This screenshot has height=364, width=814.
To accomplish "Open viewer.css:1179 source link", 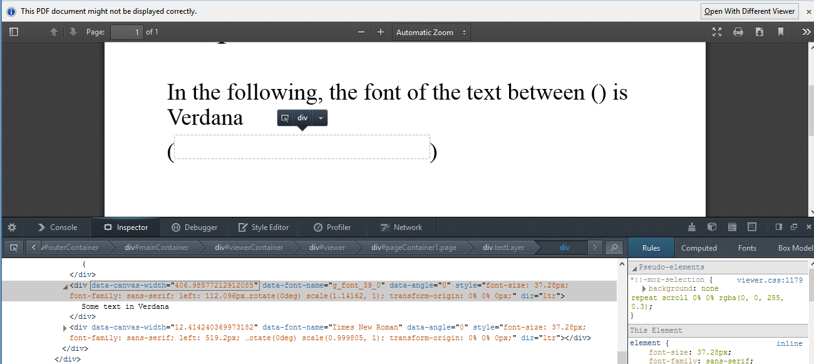I will (x=770, y=280).
